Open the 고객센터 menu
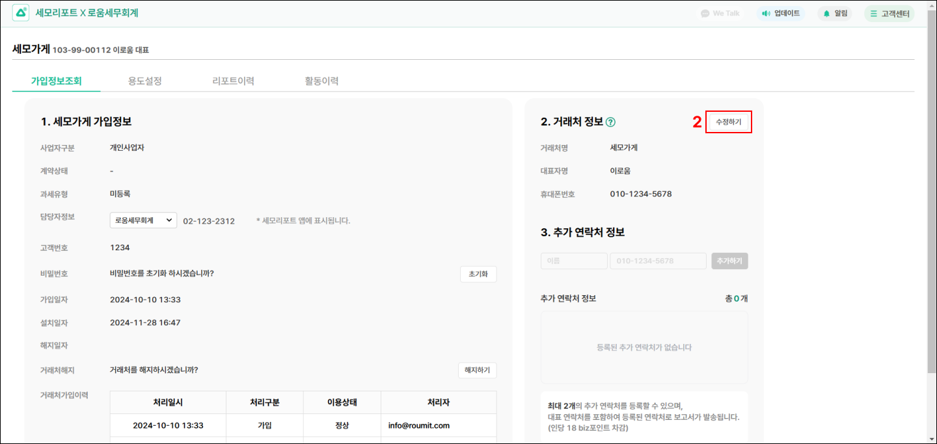 889,14
